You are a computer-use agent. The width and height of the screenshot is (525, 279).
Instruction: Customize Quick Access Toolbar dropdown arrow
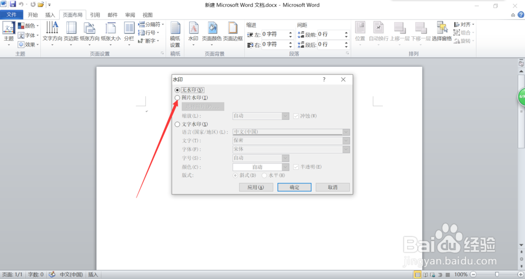click(49, 5)
